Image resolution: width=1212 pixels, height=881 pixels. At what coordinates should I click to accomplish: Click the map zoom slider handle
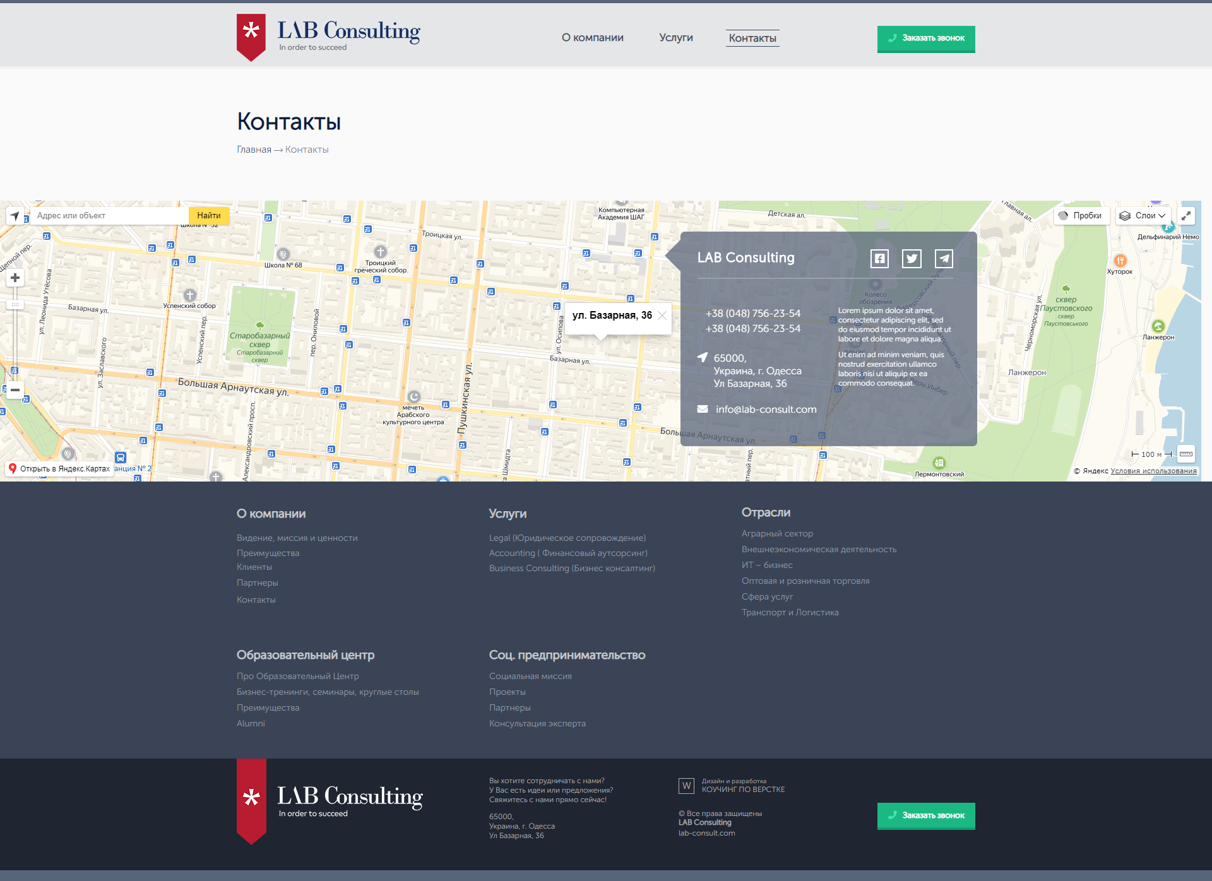15,305
